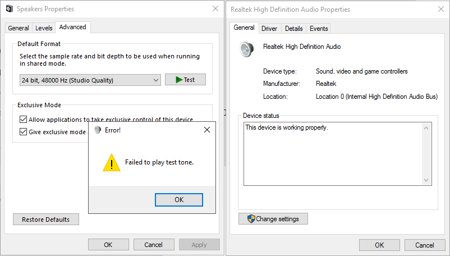Click the Manufacturer value 'Realtek'

[x=326, y=84]
